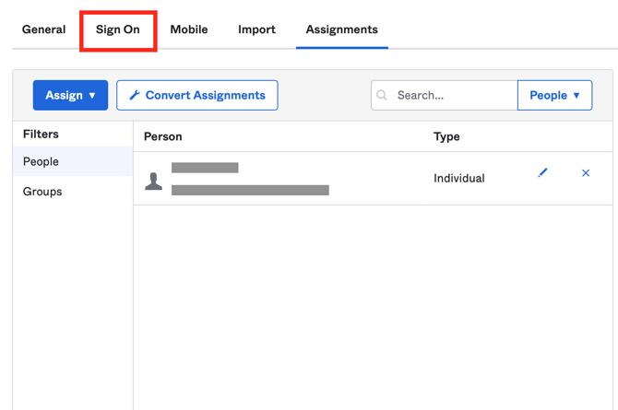Select the Assignments tab
The height and width of the screenshot is (410, 618).
coord(341,29)
